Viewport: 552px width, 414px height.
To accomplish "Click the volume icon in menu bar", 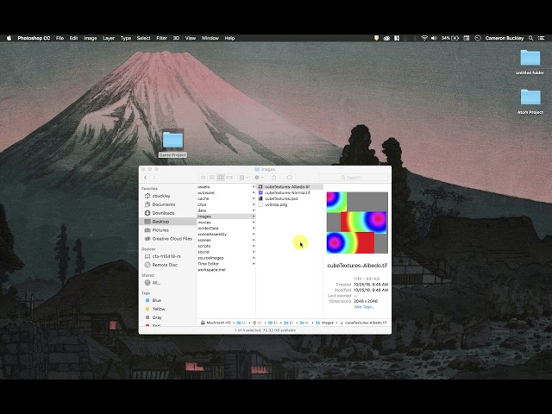I will 434,38.
